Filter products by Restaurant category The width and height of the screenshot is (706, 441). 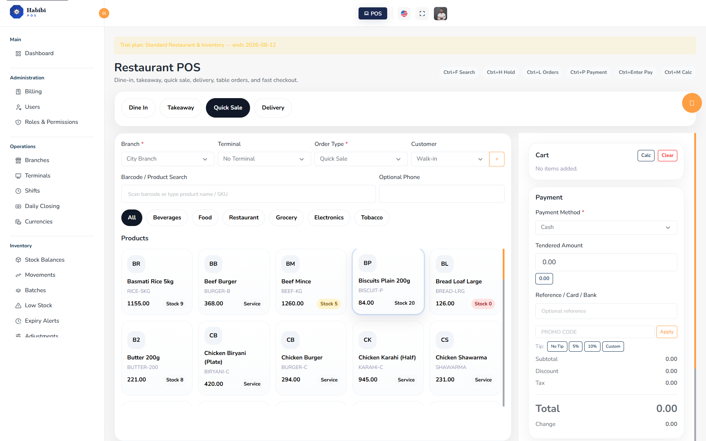coord(244,218)
